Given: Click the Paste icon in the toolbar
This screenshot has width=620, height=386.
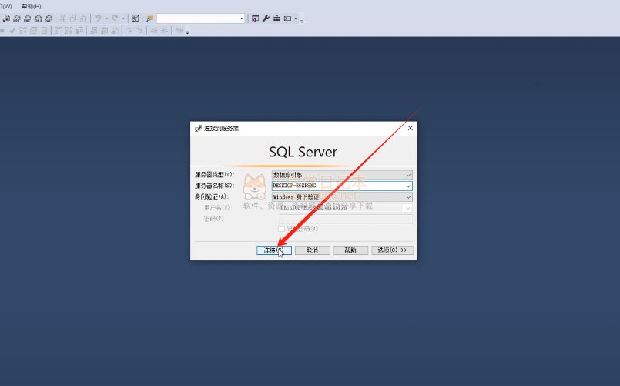Looking at the screenshot, I should [83, 18].
